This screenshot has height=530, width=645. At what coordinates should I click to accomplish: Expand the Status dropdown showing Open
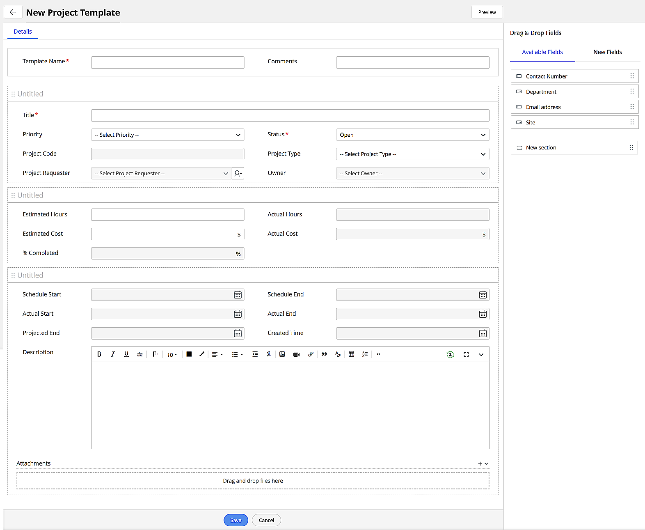(412, 135)
